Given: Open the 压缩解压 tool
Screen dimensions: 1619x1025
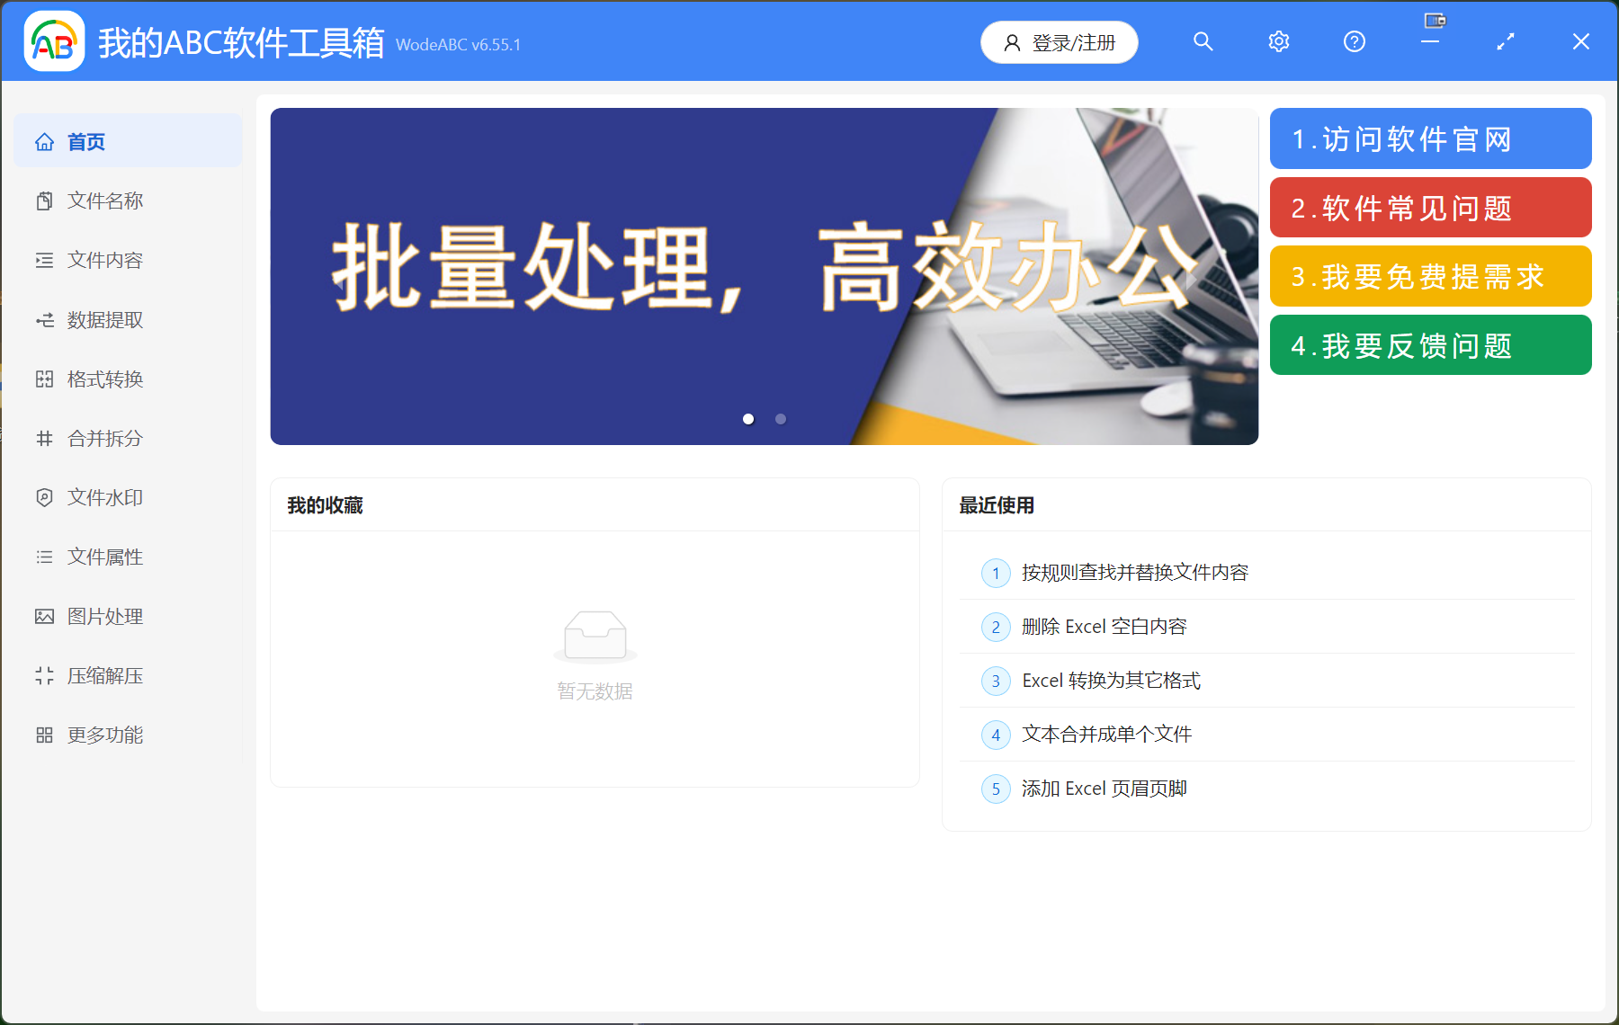Looking at the screenshot, I should point(104,675).
